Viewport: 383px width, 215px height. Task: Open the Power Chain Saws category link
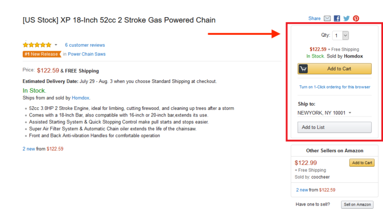87,54
